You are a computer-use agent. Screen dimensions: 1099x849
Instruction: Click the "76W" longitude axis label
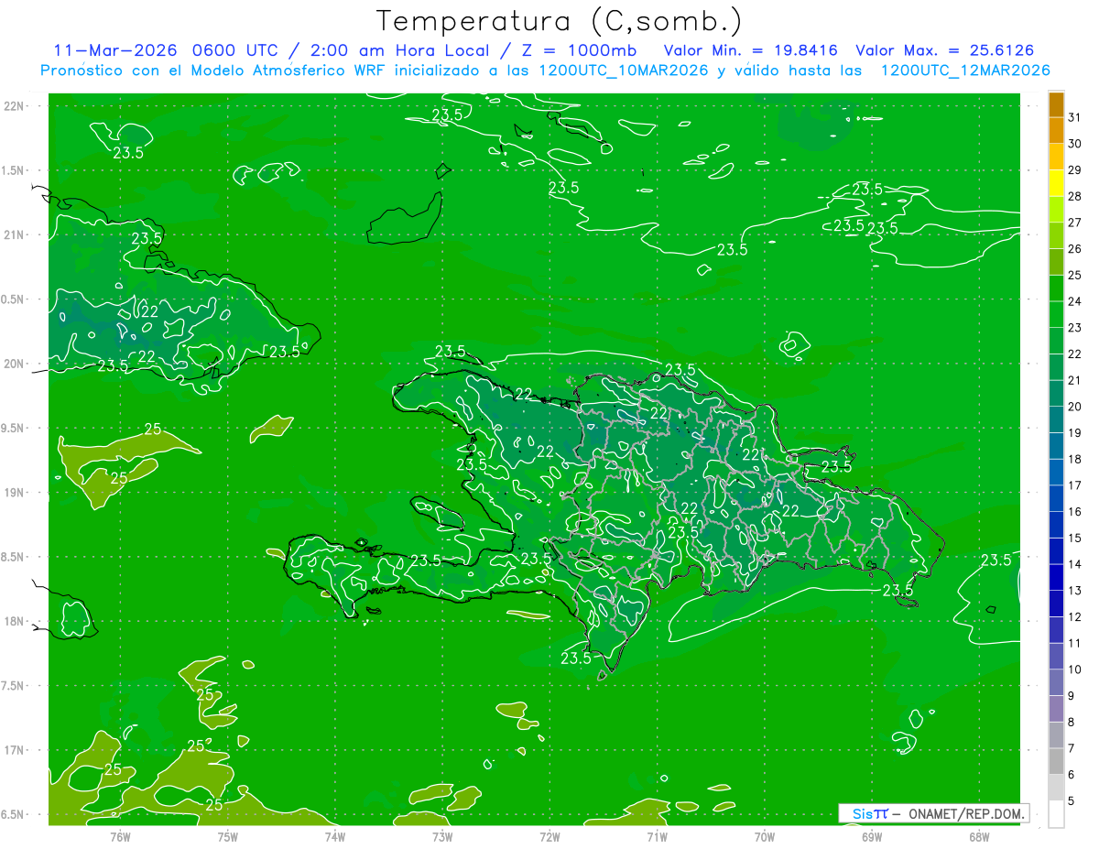coord(120,837)
